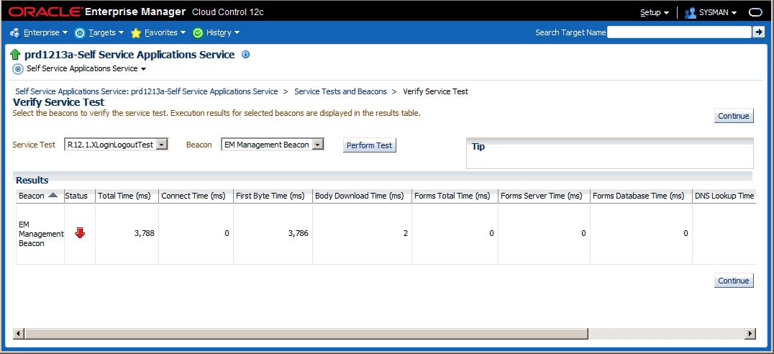The width and height of the screenshot is (774, 354).
Task: Focus the Search Target Name field
Action: coord(679,32)
